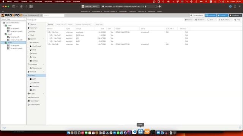Open the Apple menu
The width and height of the screenshot is (243, 136).
(x=3, y=2)
